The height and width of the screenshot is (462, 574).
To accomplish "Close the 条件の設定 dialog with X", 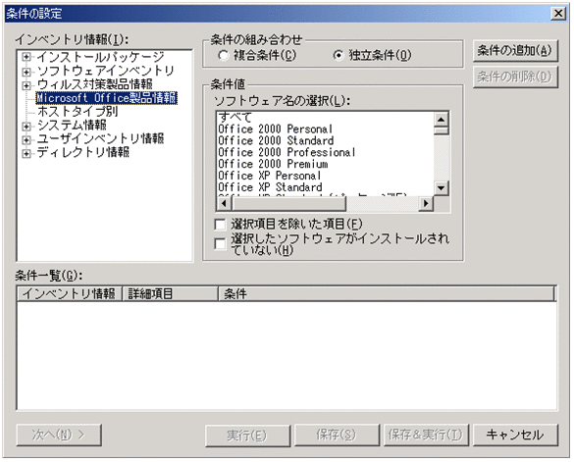I will tap(558, 14).
